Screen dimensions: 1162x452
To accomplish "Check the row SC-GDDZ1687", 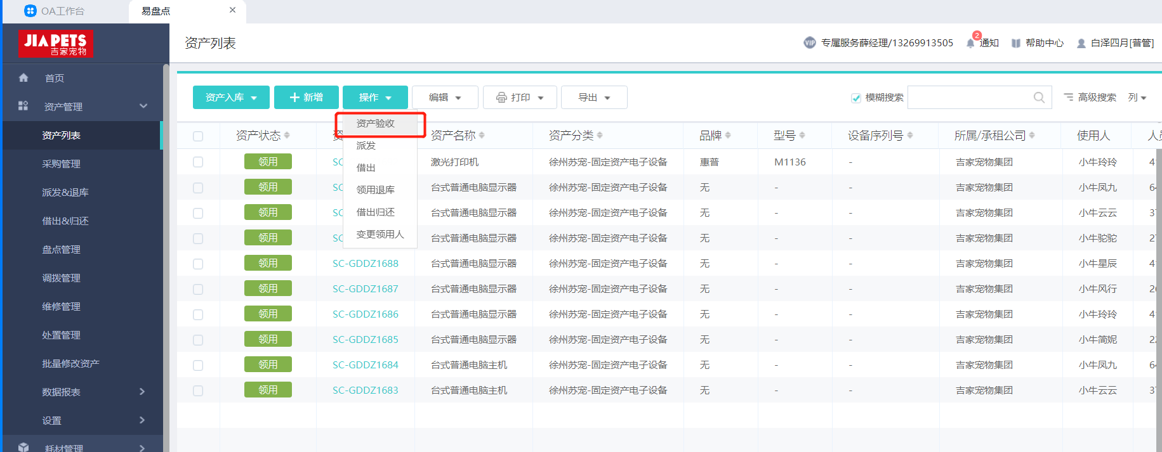I will [198, 289].
